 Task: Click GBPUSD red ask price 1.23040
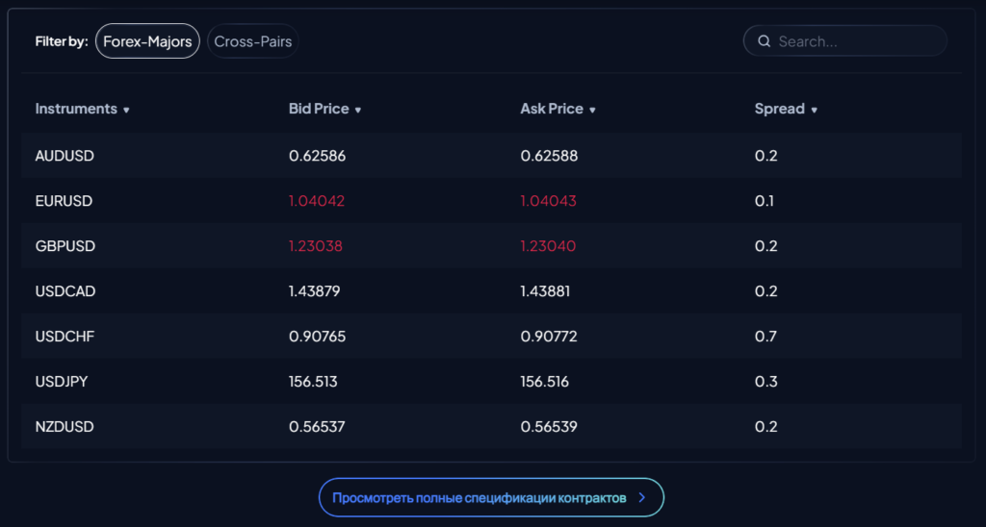[x=548, y=246]
